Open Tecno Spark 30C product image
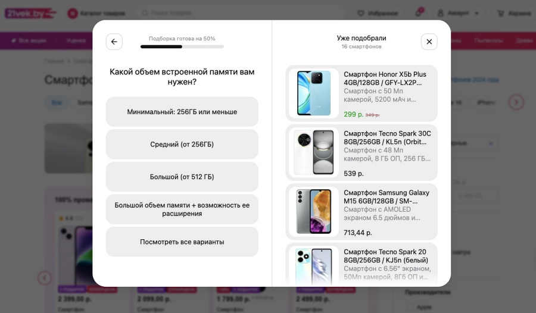 [314, 152]
